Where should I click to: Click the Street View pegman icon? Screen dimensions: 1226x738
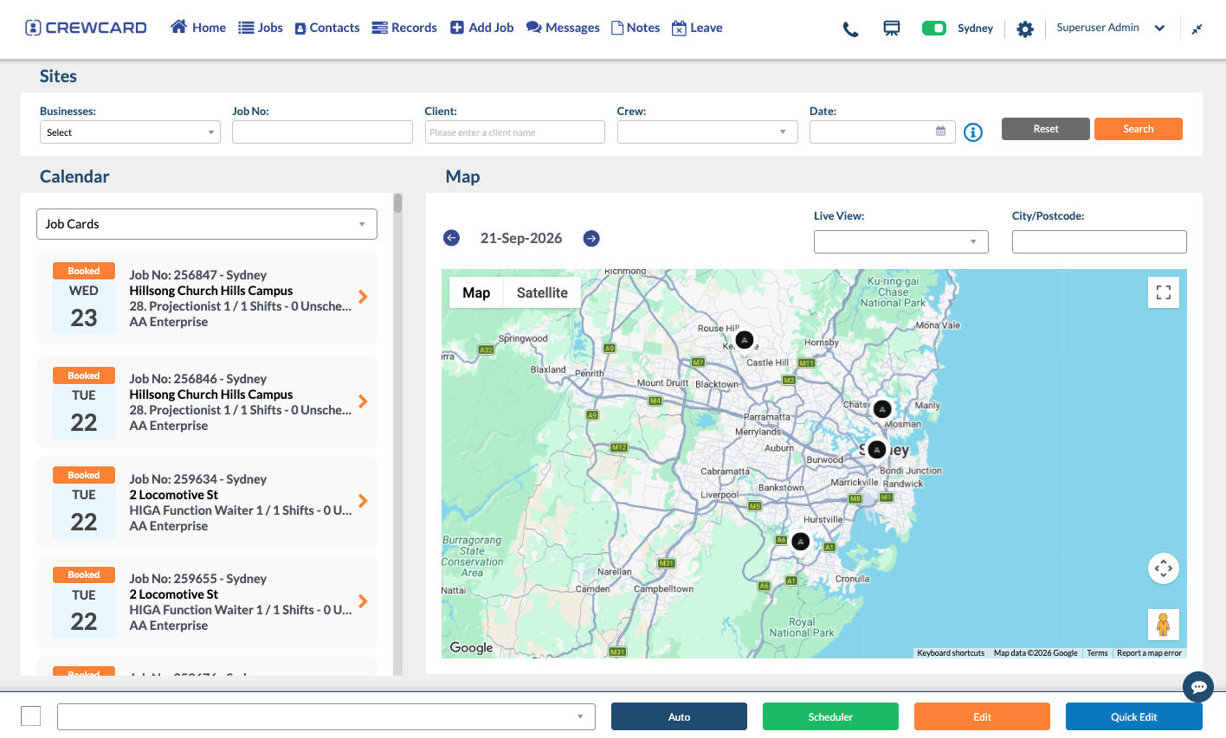1164,625
